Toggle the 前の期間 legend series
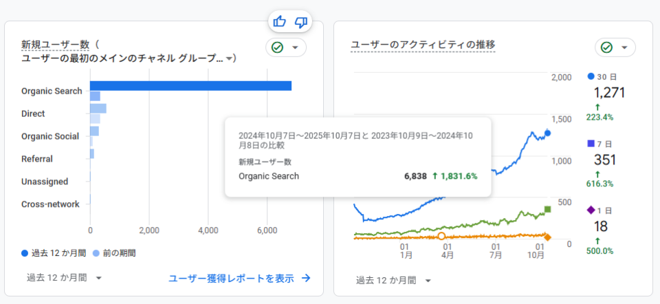This screenshot has width=660, height=304. [x=114, y=253]
